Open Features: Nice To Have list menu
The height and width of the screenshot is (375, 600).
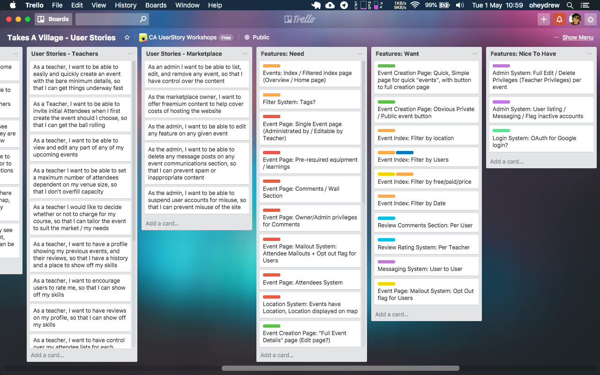pos(590,54)
